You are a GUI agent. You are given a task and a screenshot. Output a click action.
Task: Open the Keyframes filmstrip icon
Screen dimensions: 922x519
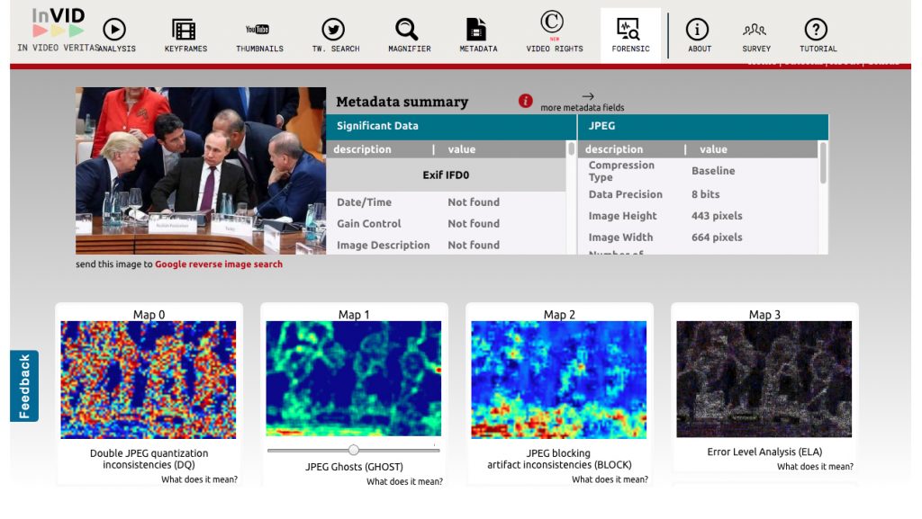point(184,29)
